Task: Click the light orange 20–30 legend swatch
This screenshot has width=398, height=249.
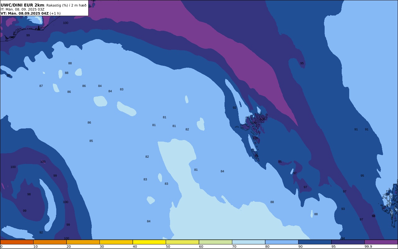Action: pos(83,242)
